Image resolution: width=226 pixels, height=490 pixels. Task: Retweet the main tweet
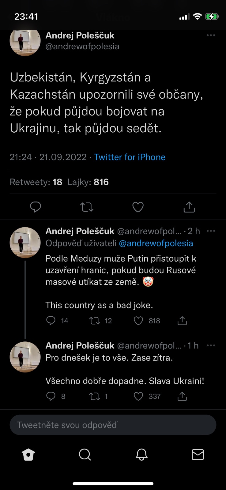(87, 207)
